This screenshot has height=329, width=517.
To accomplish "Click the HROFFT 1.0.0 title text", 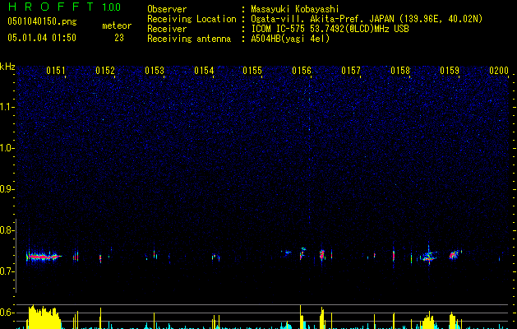I will tap(65, 7).
